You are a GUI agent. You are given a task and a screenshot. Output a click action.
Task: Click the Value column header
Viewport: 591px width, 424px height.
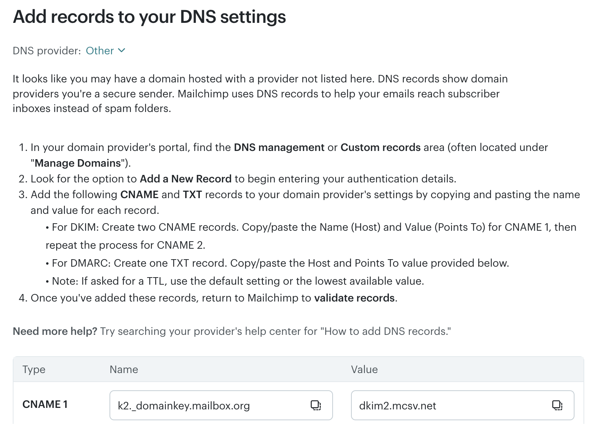(364, 370)
